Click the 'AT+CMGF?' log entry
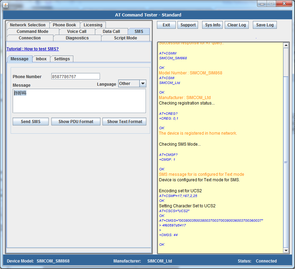 168,155
